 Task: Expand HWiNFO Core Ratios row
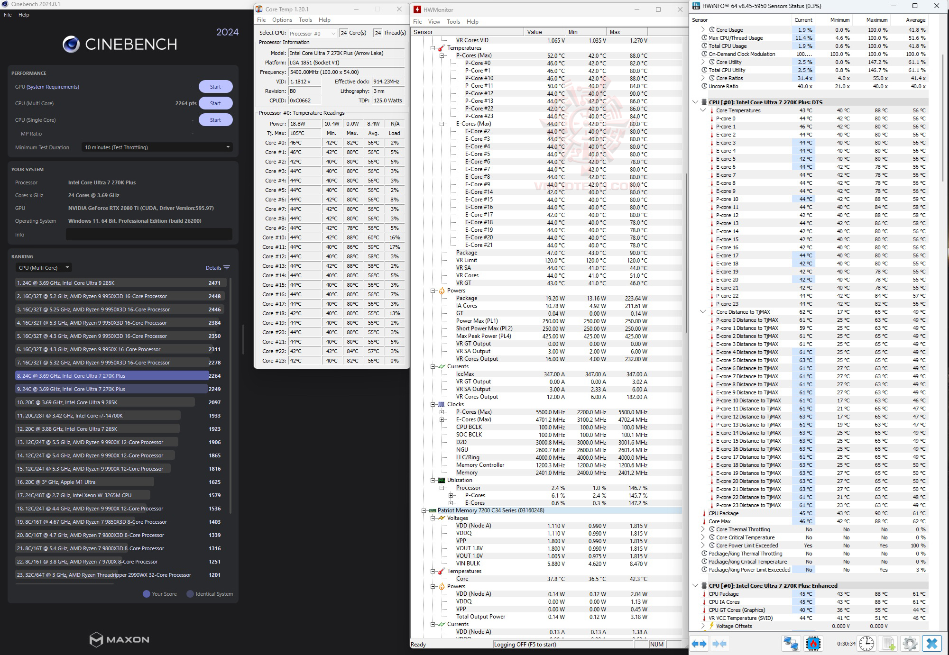click(703, 78)
